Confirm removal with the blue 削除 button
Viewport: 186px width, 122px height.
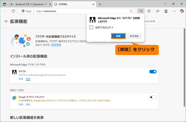118,36
